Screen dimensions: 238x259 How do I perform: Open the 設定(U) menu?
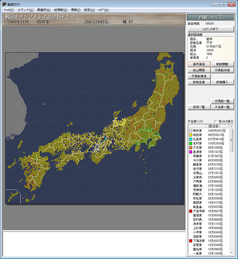[x=90, y=10]
